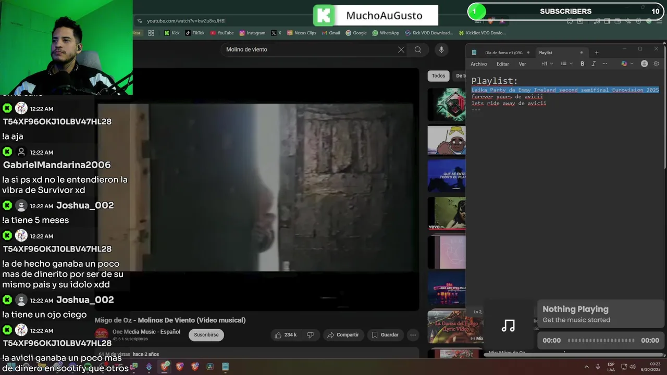Screen dimensions: 667x375
Task: Open the Kick bookmark
Action: click(x=171, y=33)
